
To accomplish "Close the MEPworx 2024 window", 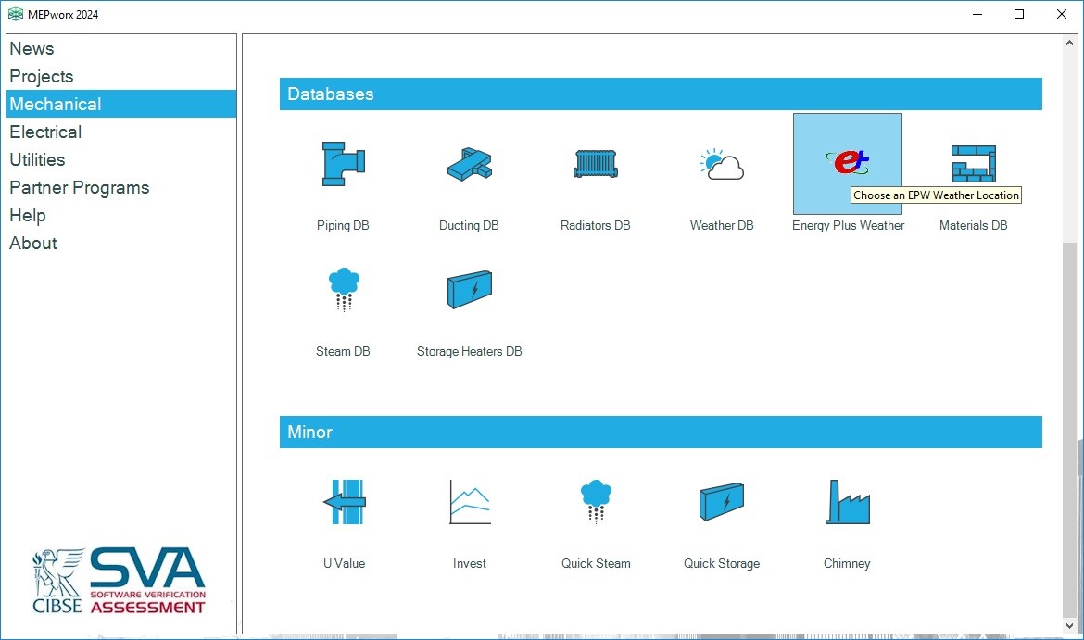I will 1062,14.
